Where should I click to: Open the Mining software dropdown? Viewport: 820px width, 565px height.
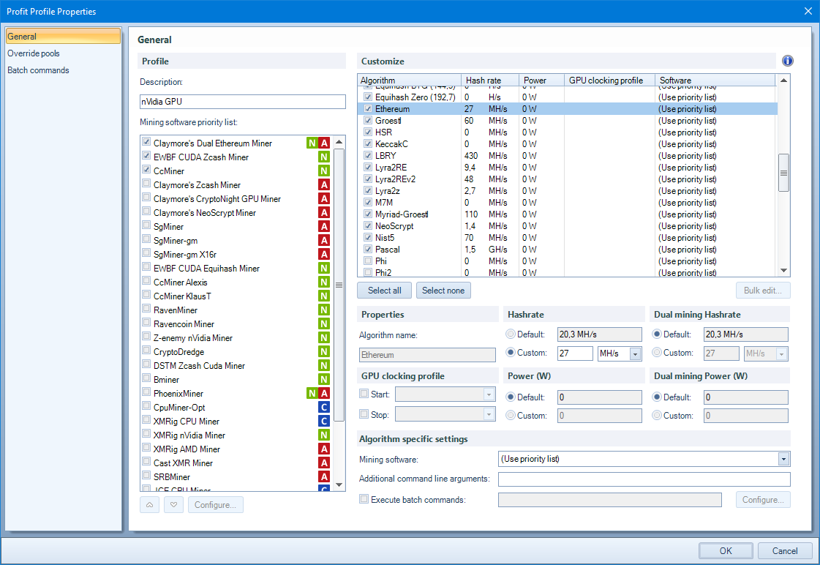(x=783, y=459)
